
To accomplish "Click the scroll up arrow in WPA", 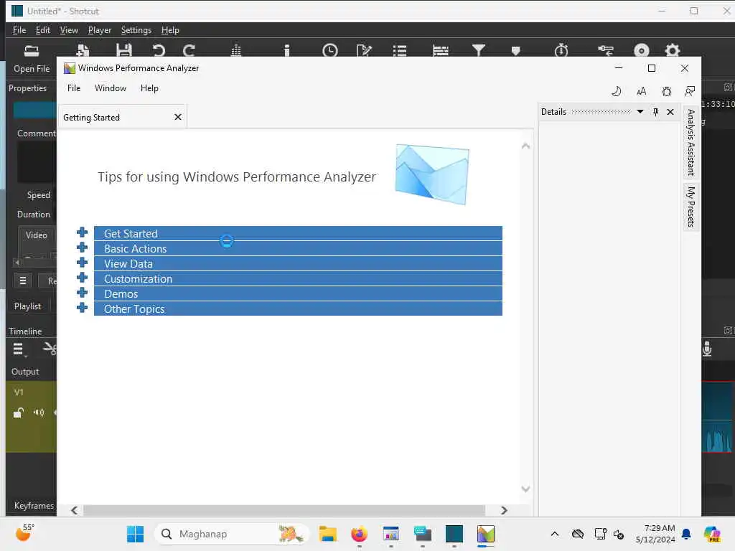I will click(526, 146).
